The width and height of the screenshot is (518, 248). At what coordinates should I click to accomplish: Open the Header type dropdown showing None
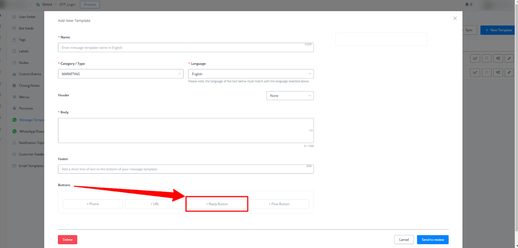tap(290, 96)
